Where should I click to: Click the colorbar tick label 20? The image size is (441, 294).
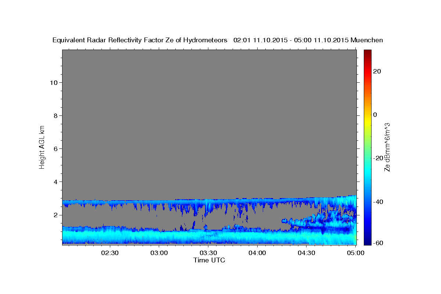tap(377, 71)
